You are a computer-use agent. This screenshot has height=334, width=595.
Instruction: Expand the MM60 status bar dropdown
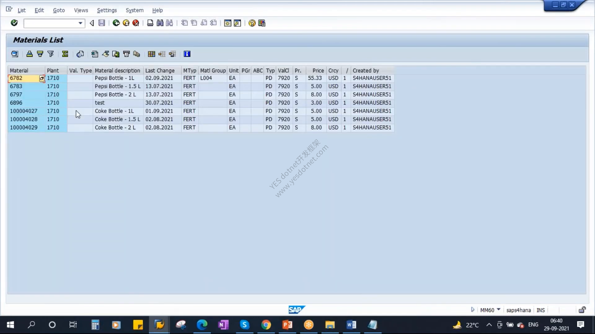(x=499, y=310)
